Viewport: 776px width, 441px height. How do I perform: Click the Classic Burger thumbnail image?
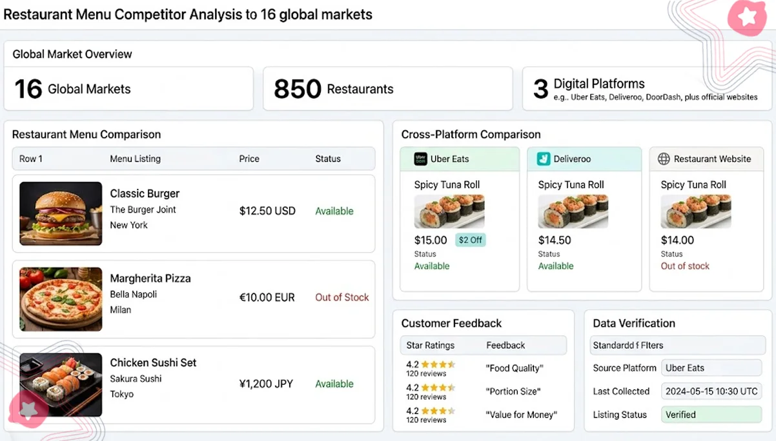(x=61, y=213)
